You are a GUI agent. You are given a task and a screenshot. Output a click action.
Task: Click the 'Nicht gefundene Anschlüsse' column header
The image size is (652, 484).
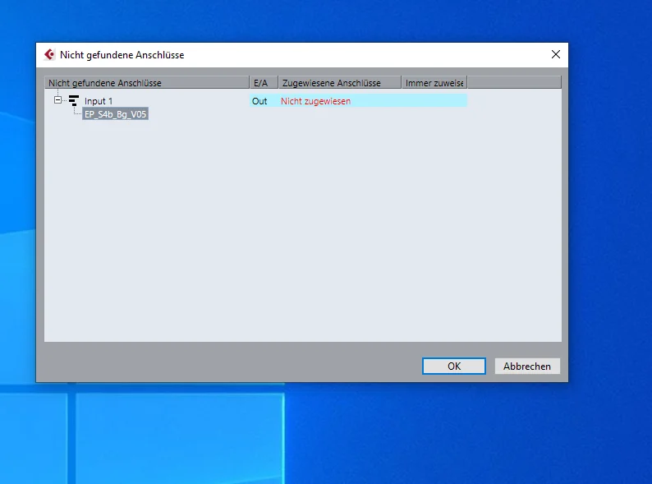(147, 82)
